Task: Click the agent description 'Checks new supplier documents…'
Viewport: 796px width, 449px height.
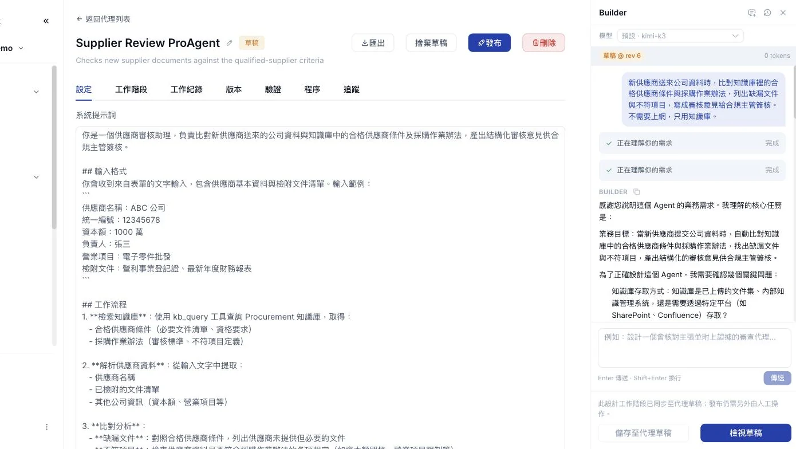Action: pos(200,60)
